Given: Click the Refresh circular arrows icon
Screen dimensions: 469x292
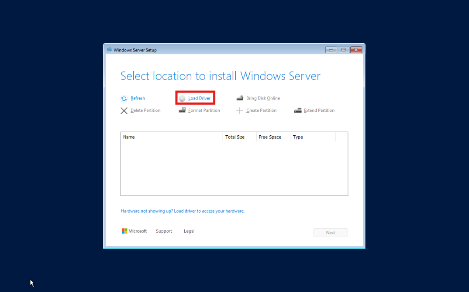Looking at the screenshot, I should point(124,99).
